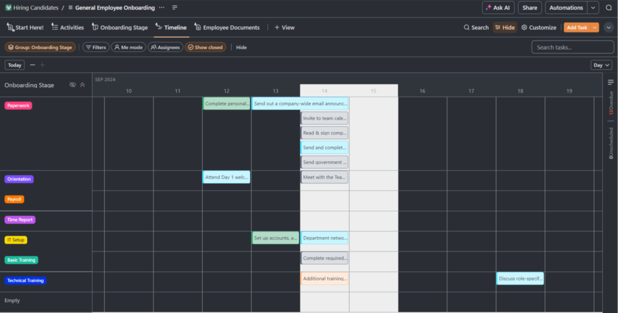Open the Day time scale dropdown
The width and height of the screenshot is (618, 313).
[x=601, y=65]
